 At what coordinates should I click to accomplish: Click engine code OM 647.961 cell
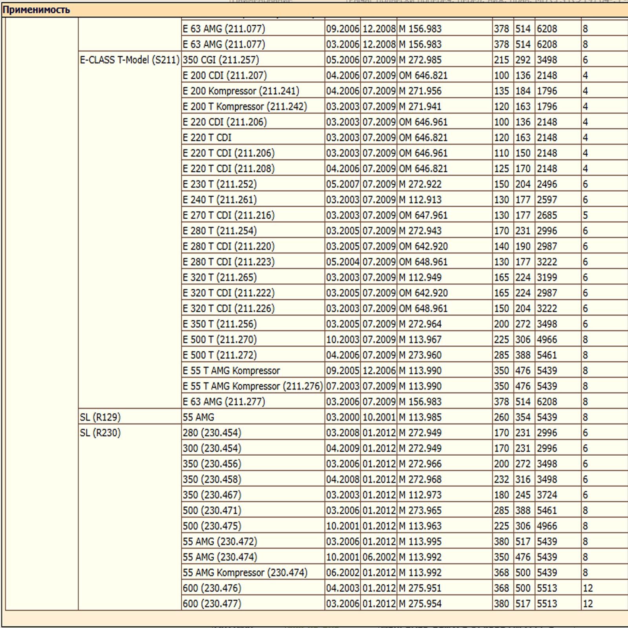click(x=423, y=215)
